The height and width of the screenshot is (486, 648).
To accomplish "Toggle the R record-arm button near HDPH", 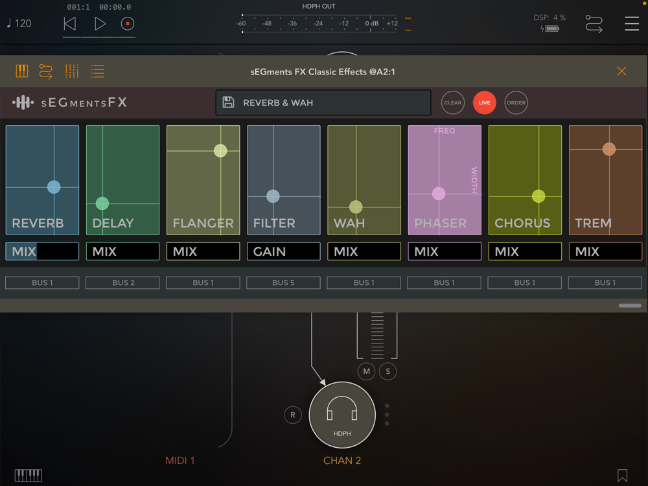I will click(293, 415).
